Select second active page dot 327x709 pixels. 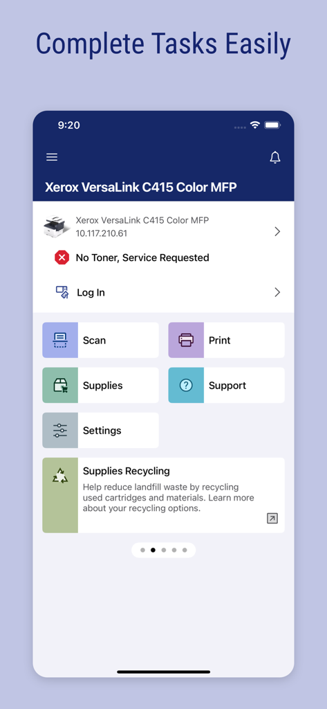[x=153, y=550]
